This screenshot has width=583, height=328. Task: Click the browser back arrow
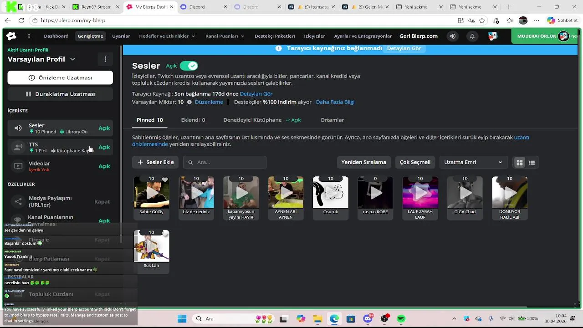[7, 20]
